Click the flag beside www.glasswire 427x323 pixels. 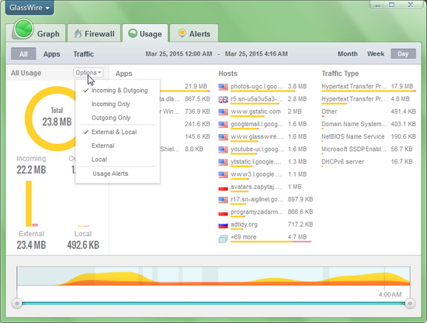[x=223, y=137]
